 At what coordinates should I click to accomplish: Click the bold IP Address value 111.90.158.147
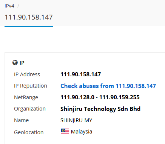[81, 74]
